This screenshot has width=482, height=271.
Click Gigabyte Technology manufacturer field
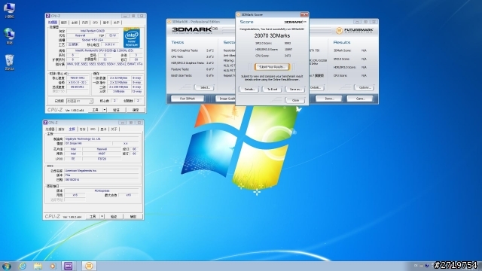tap(102, 139)
